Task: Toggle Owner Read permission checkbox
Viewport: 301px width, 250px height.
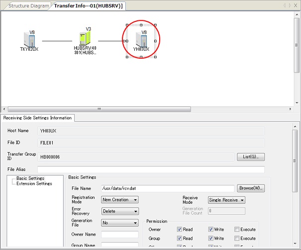Action: [x=180, y=230]
